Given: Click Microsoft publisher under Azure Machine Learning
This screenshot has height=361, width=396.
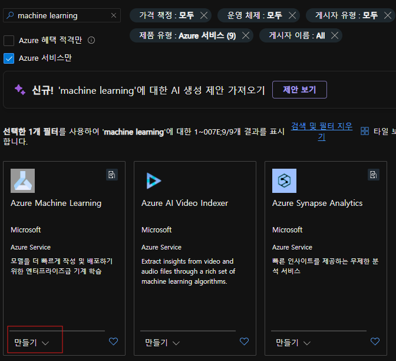Looking at the screenshot, I should pyautogui.click(x=26, y=230).
